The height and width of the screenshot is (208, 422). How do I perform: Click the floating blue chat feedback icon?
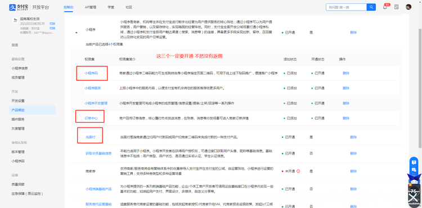(414, 170)
